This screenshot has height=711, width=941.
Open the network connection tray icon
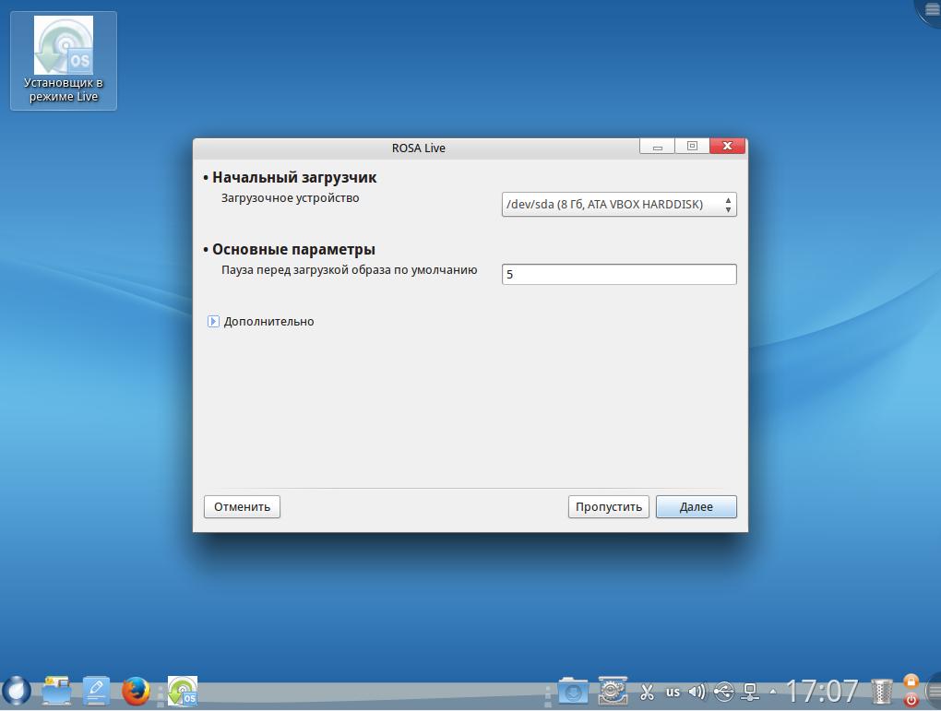click(750, 693)
